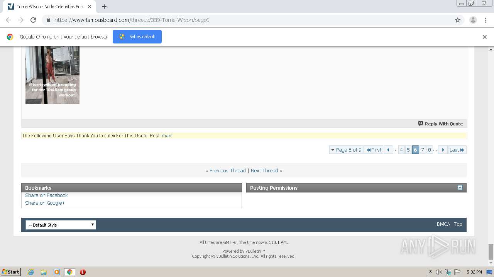Dismiss the default browser notification bar
Screen dimensions: 494x277
pos(485,37)
